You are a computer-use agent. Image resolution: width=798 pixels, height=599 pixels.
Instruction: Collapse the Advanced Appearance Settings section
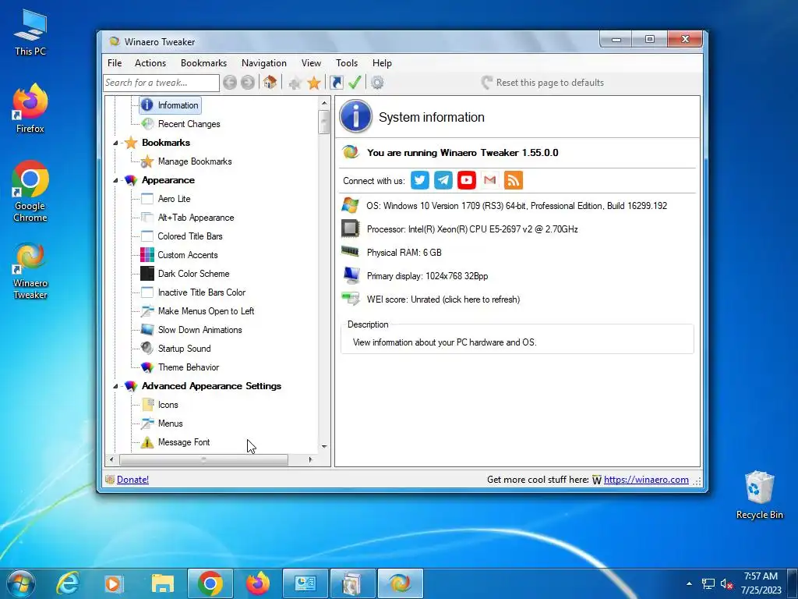[x=115, y=386]
